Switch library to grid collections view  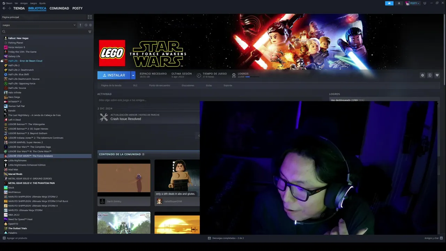tap(90, 17)
